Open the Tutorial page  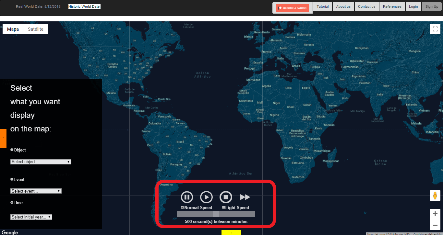coord(323,6)
